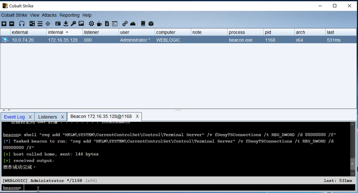The height and width of the screenshot is (193, 358).
Task: Click the small split-pane collapse arrows
Action: (x=6, y=110)
